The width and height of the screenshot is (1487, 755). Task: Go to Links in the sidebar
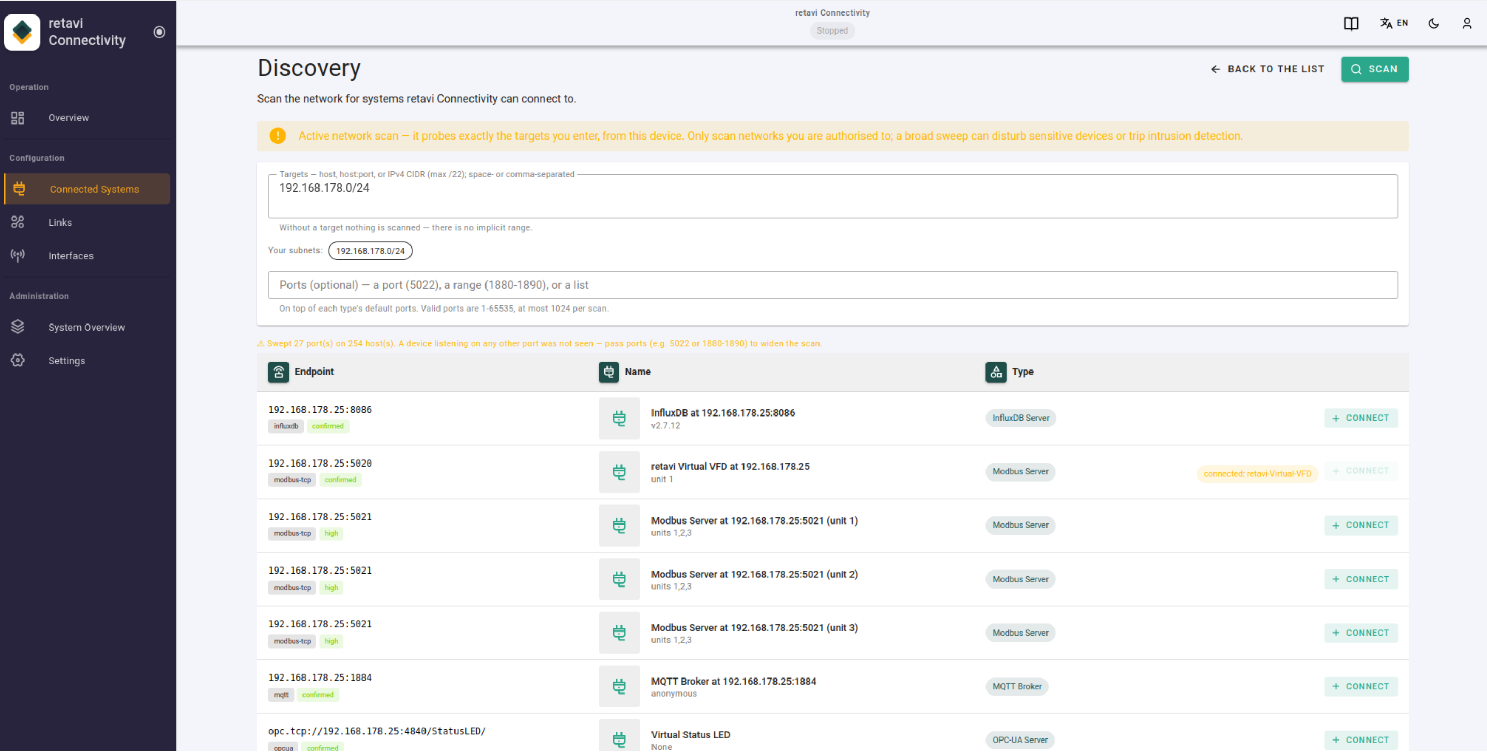click(x=86, y=223)
